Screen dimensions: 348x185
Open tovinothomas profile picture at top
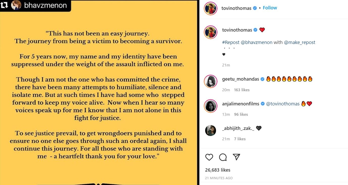click(210, 8)
